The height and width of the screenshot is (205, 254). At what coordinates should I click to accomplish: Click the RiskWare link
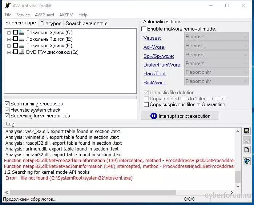pos(155,83)
